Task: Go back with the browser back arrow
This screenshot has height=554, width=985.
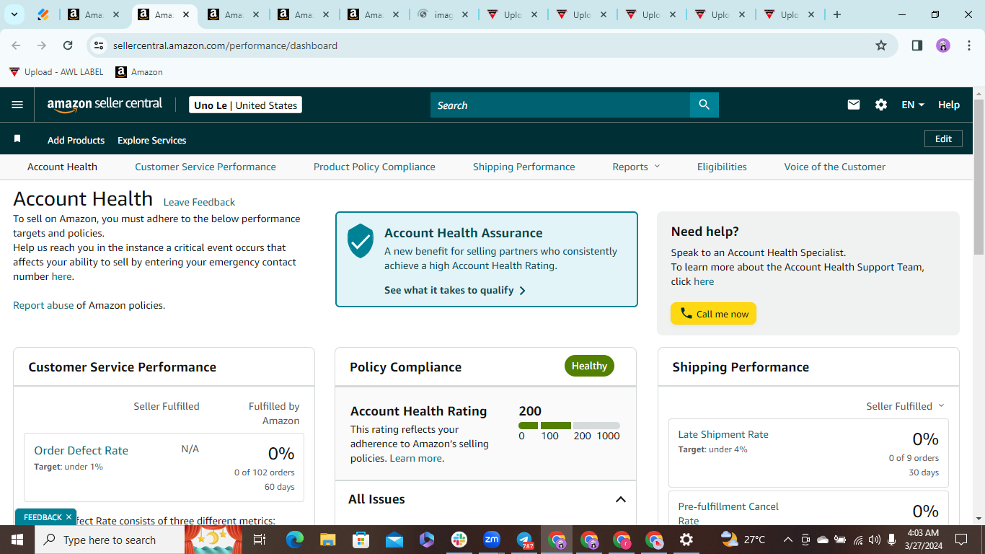Action: pyautogui.click(x=16, y=45)
